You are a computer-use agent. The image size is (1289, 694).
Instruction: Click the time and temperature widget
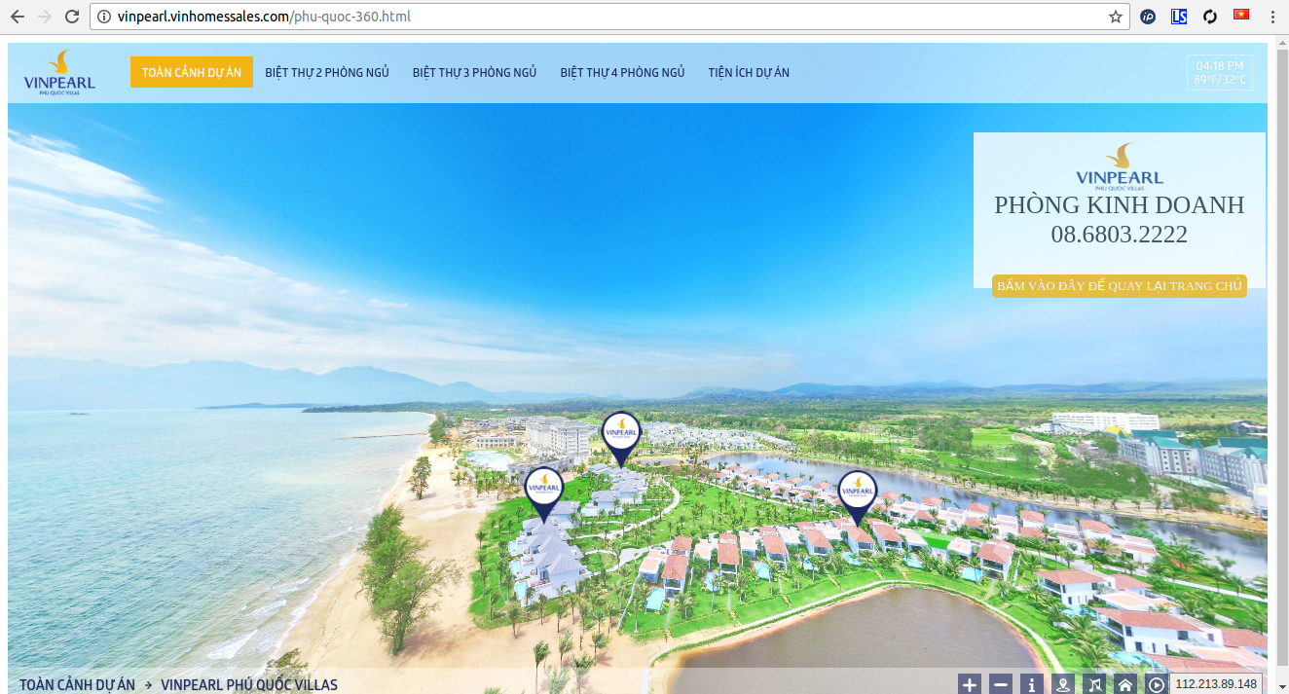pyautogui.click(x=1220, y=73)
